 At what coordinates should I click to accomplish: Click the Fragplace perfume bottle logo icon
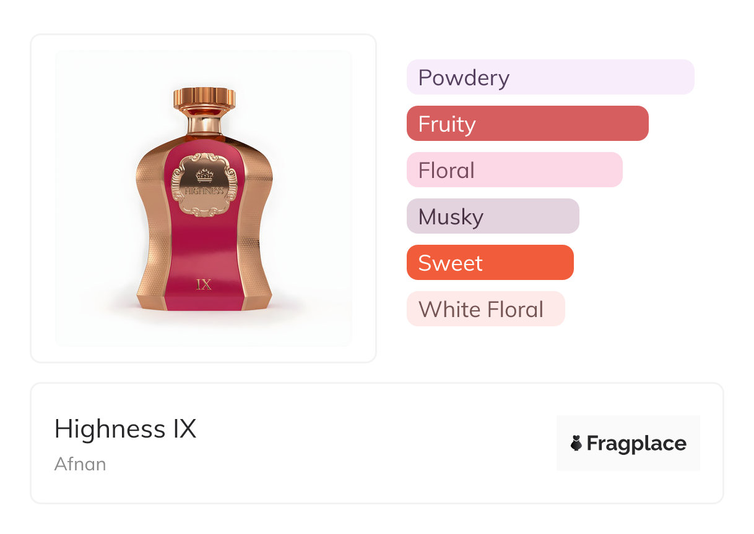click(x=576, y=443)
